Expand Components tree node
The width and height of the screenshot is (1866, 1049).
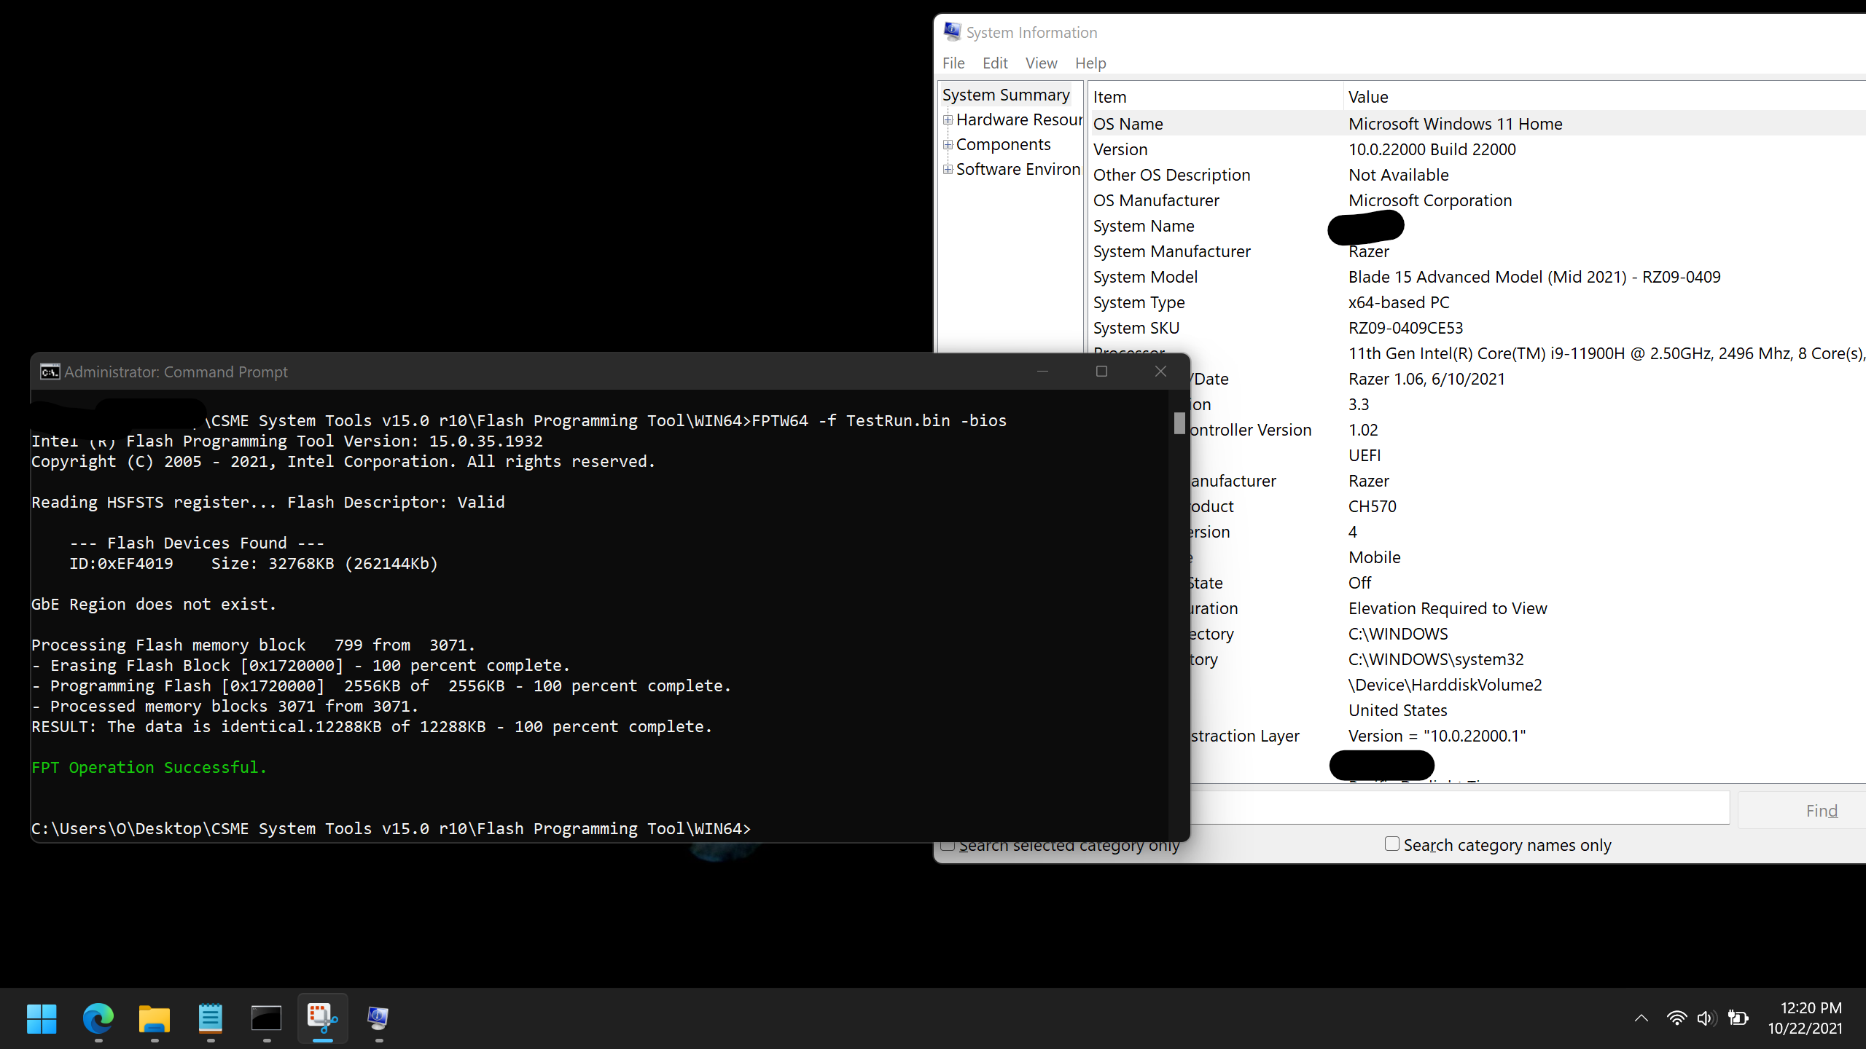click(948, 144)
